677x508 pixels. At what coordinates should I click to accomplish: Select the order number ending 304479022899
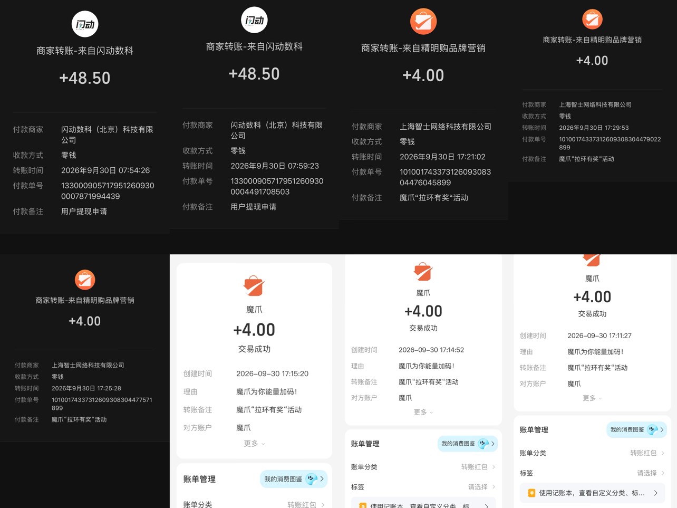click(x=610, y=143)
